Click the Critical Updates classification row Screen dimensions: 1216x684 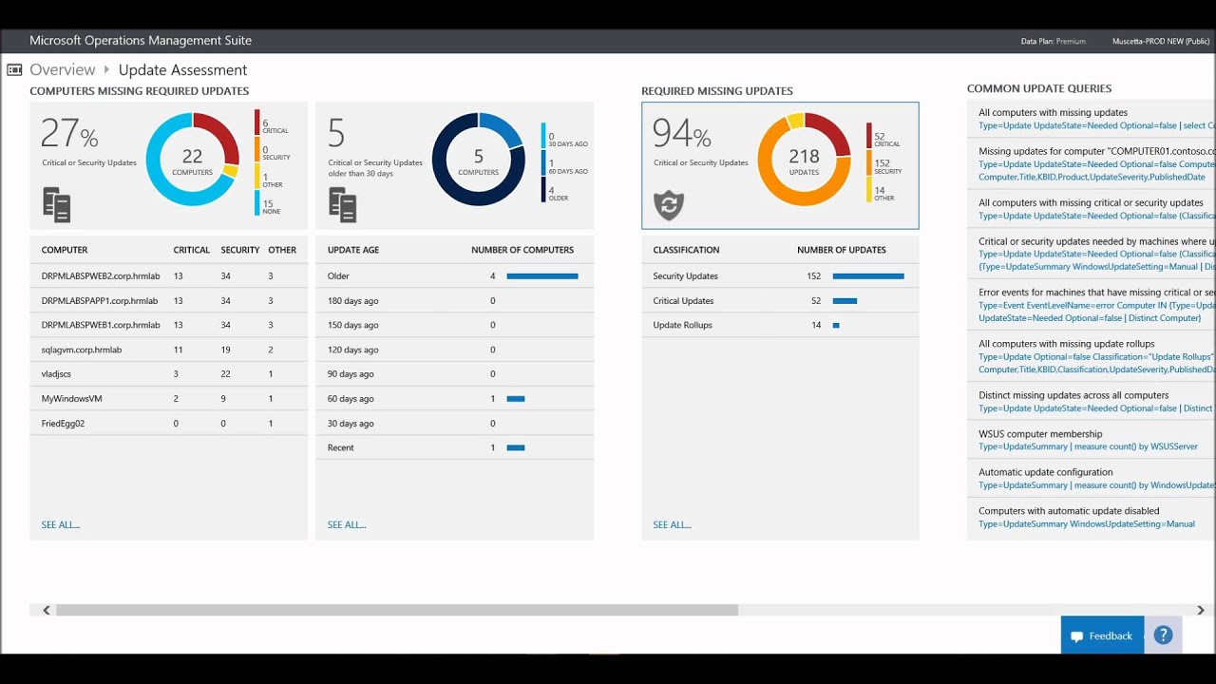coord(780,300)
